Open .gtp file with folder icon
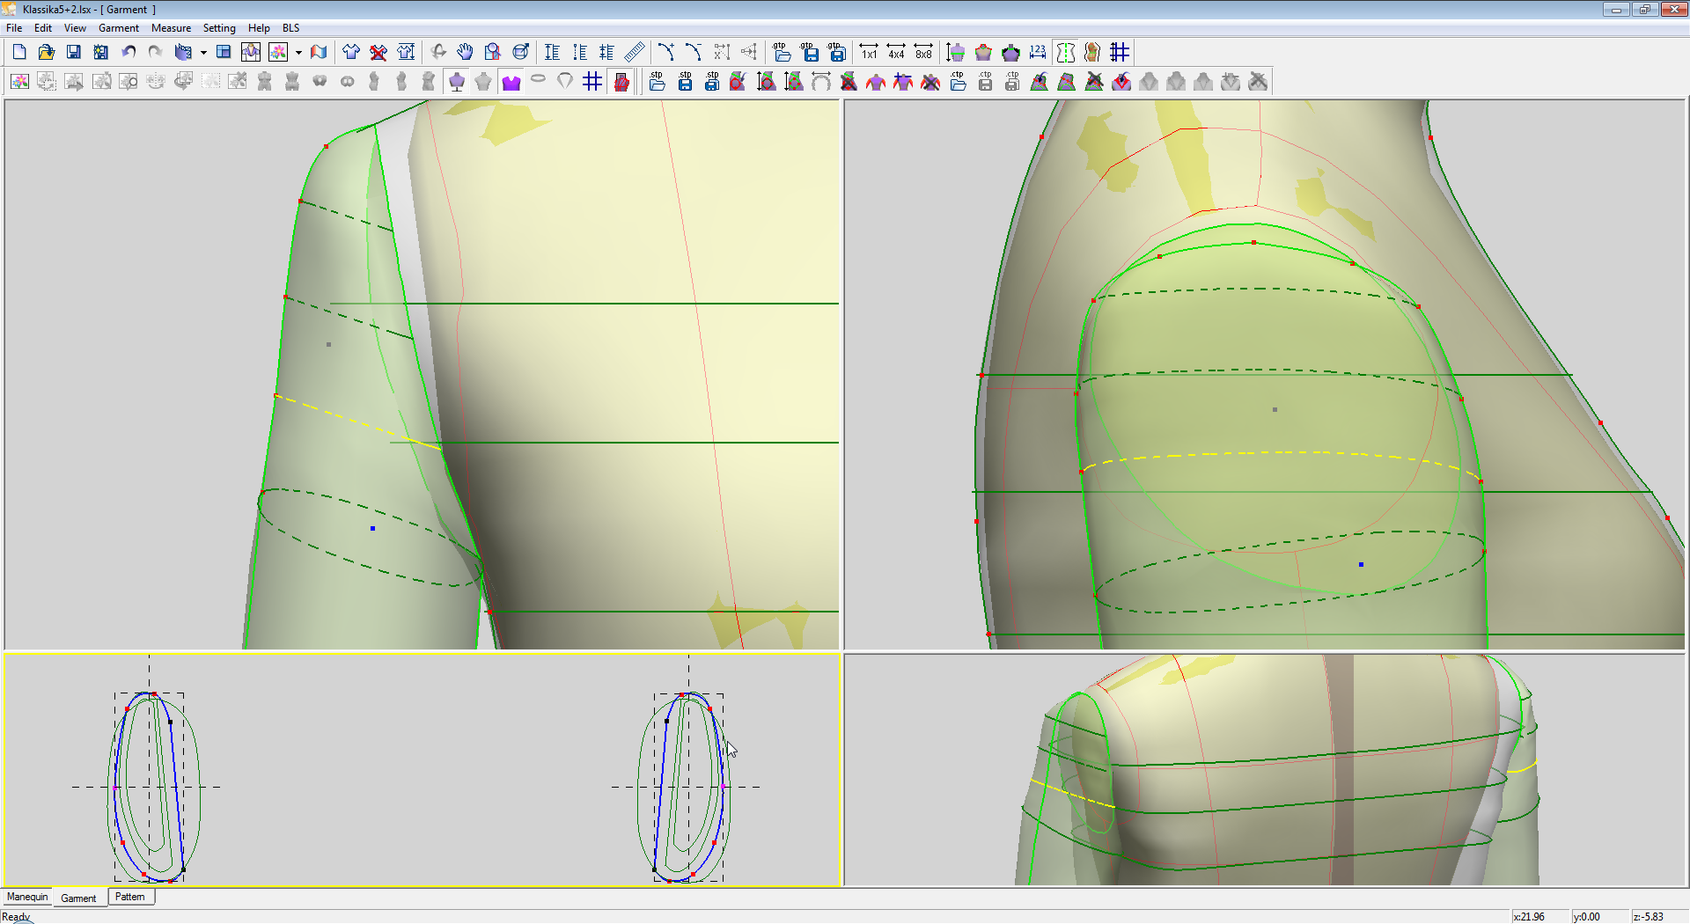 tap(782, 53)
